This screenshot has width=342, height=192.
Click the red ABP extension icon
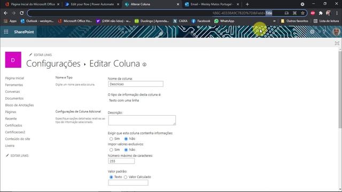pyautogui.click(x=313, y=13)
